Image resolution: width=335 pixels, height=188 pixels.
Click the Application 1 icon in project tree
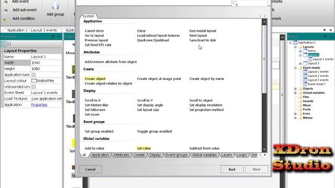(295, 43)
